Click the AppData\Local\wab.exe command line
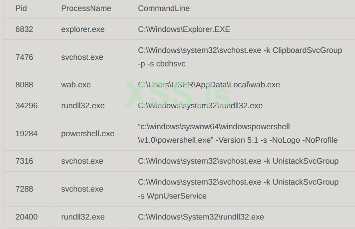The image size is (355, 229). (x=209, y=85)
